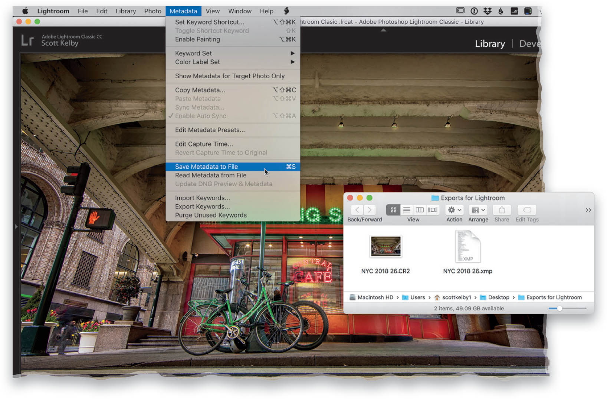This screenshot has height=399, width=607.
Task: Show more Finder toolbar items chevron
Action: (588, 210)
